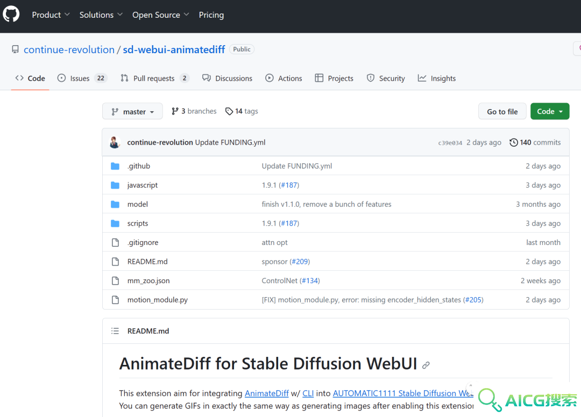581x417 pixels.
Task: Open the .github folder
Action: click(x=139, y=166)
